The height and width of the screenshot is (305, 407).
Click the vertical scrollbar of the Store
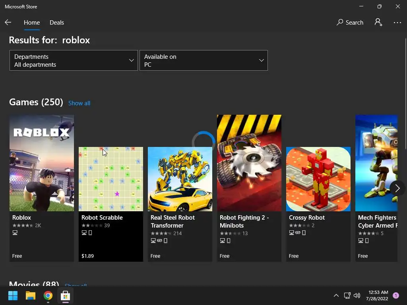[405, 93]
